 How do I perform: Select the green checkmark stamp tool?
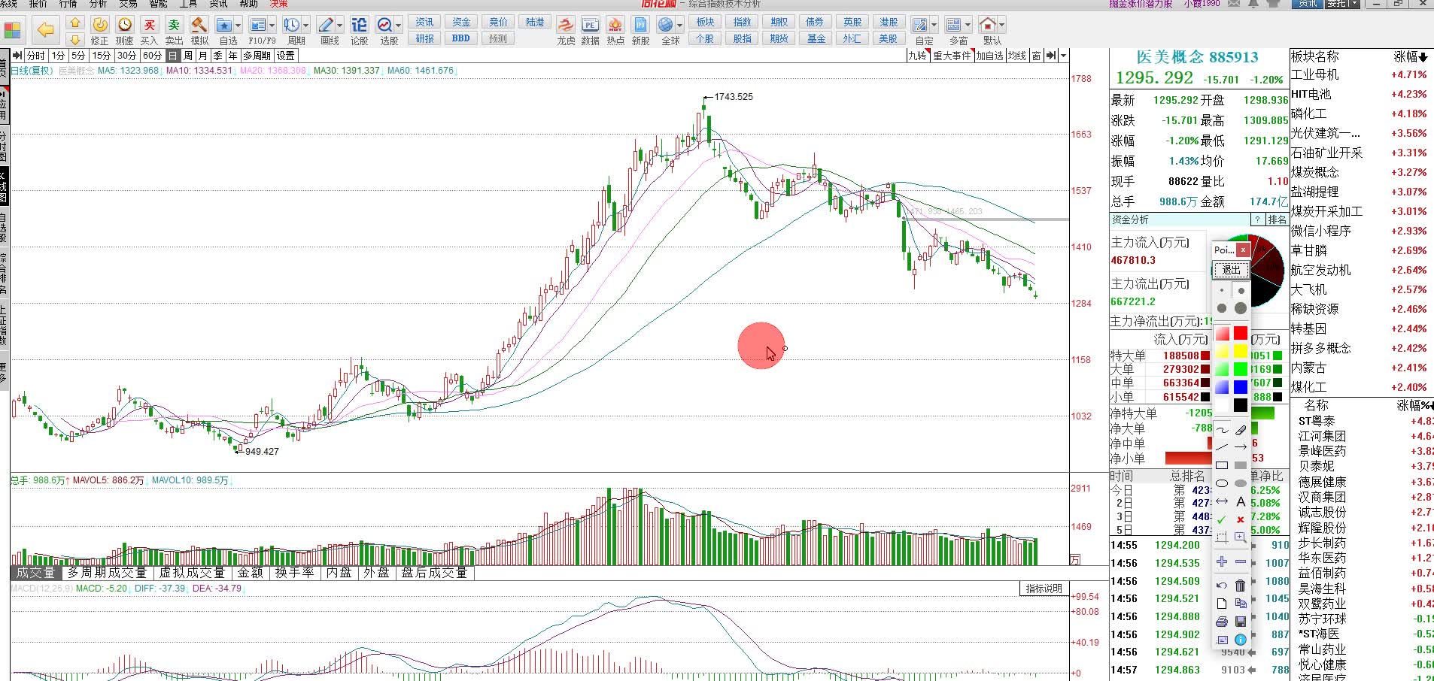coord(1222,519)
